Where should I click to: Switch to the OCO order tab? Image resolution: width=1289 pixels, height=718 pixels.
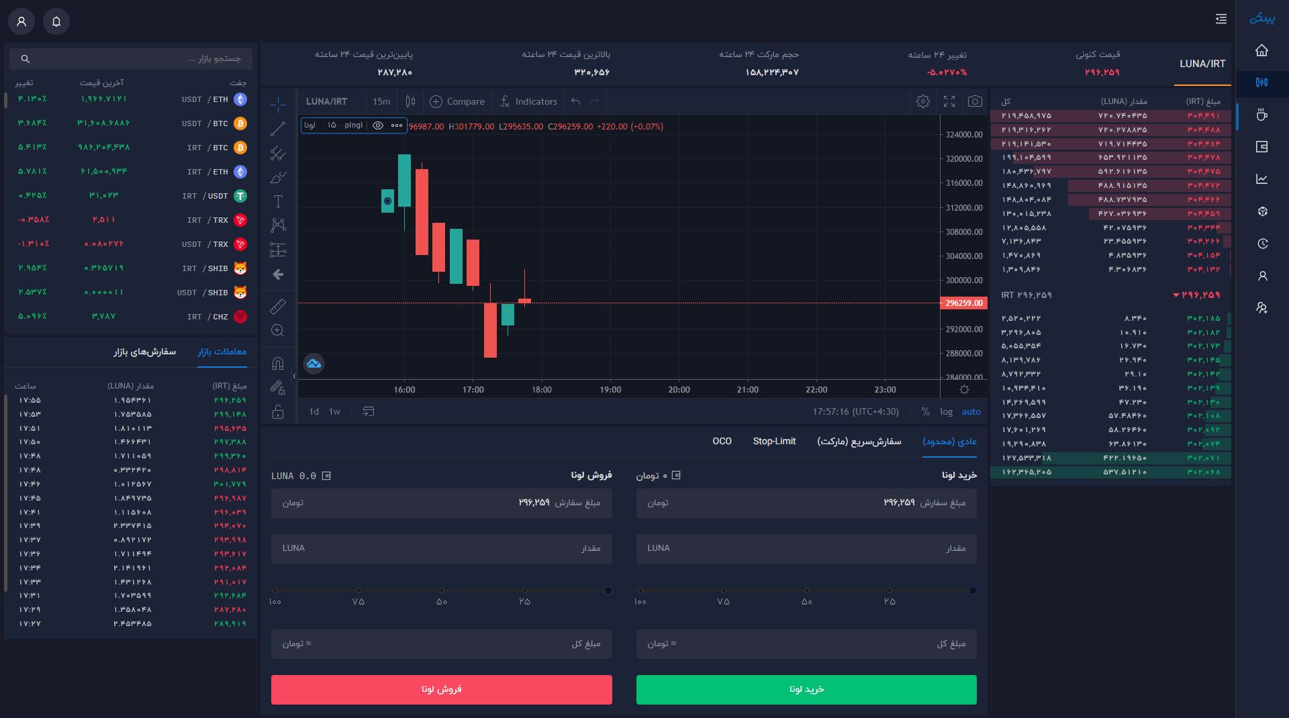[722, 441]
